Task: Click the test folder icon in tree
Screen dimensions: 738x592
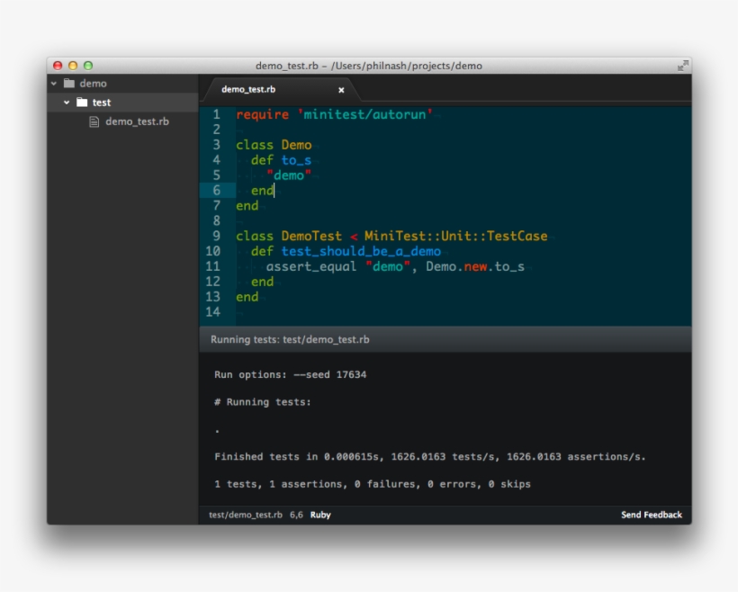Action: [x=82, y=103]
